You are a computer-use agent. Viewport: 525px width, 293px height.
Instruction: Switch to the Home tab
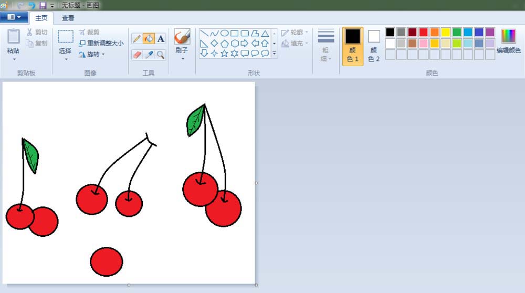tap(41, 18)
